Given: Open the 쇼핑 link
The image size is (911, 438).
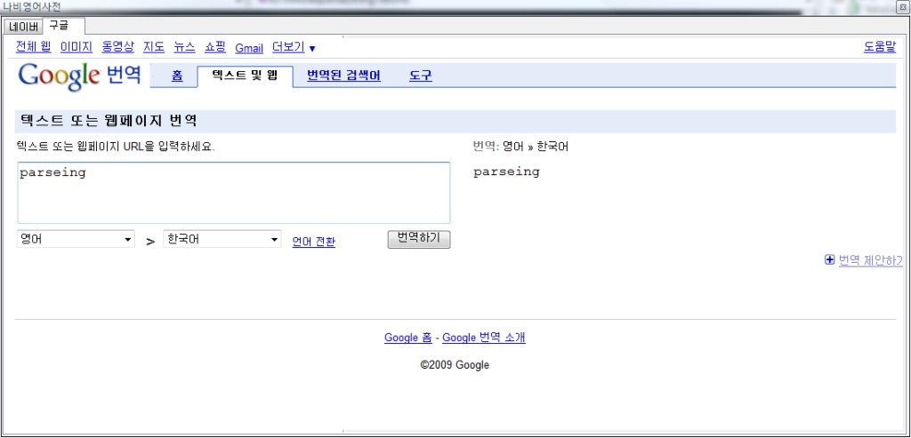Looking at the screenshot, I should click(215, 48).
